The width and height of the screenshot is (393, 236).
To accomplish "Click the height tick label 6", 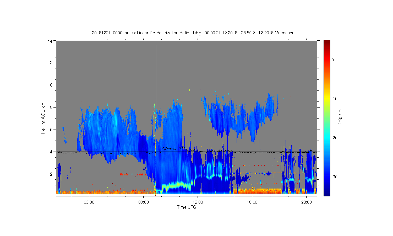I will click(x=51, y=129).
